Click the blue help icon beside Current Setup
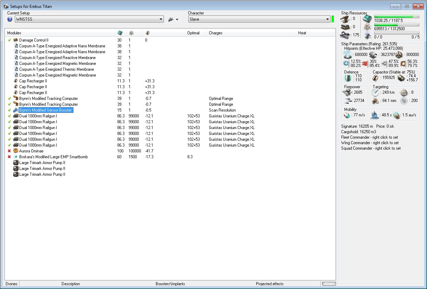This screenshot has width=427, height=289. click(10, 20)
